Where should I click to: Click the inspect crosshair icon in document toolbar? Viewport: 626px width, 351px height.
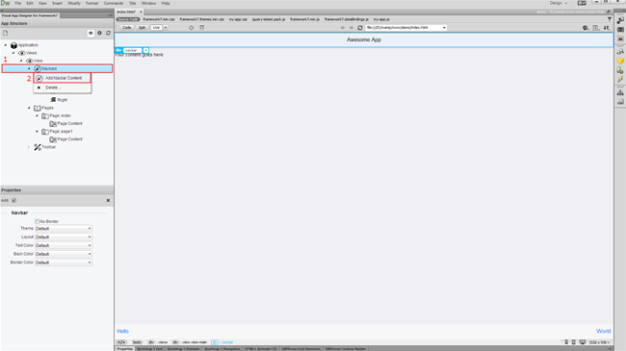(x=192, y=28)
